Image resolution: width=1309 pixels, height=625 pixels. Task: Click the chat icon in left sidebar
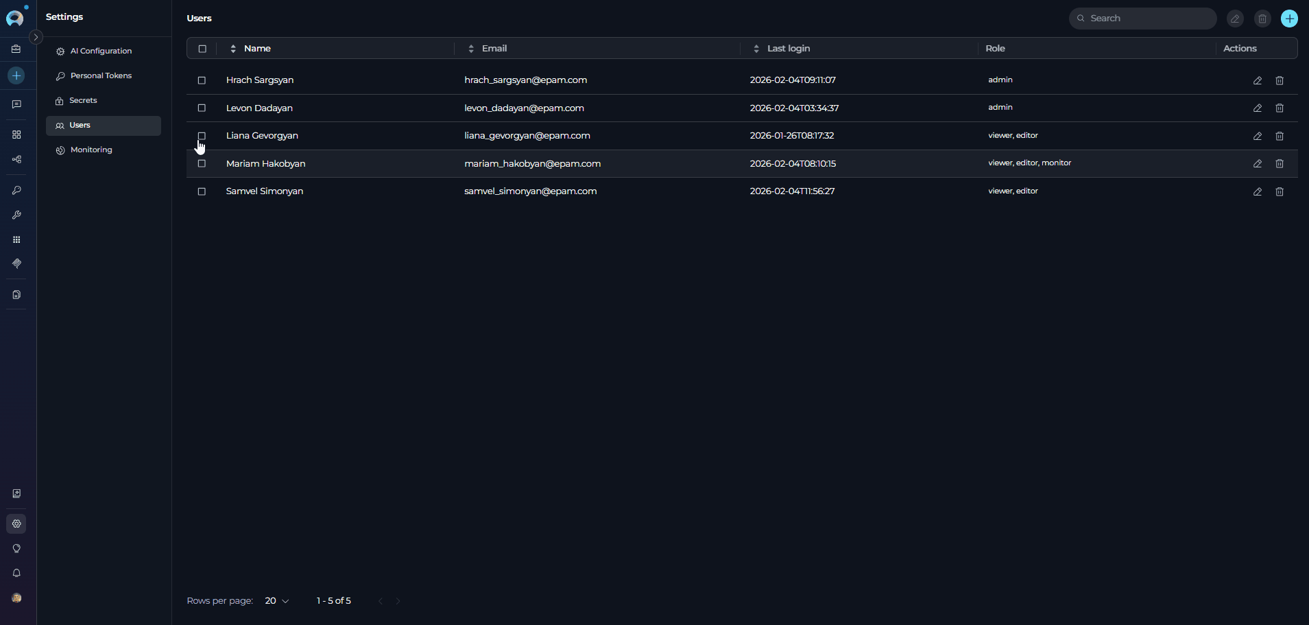16,104
